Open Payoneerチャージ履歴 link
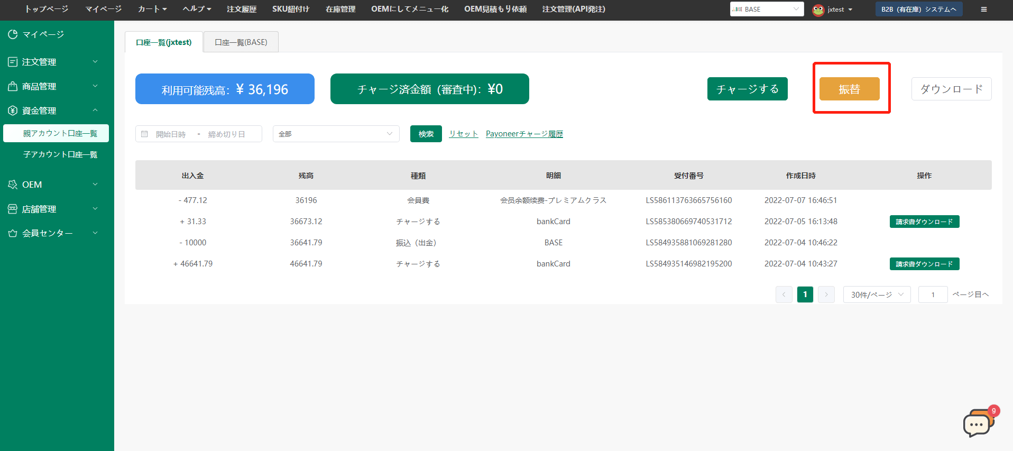 click(x=524, y=134)
